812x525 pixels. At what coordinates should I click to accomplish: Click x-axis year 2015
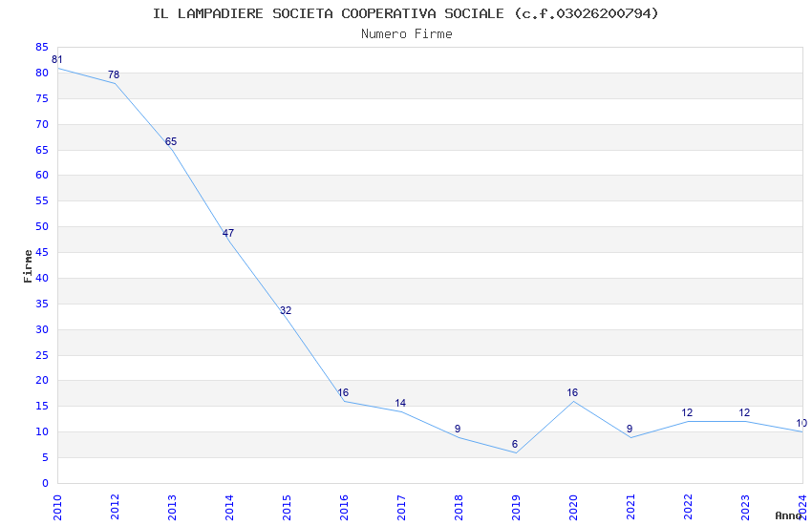287,507
